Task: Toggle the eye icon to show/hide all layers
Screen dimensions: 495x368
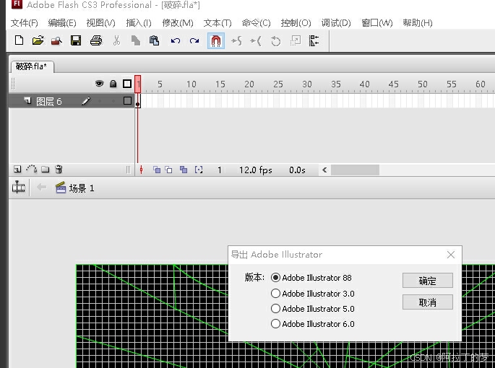Action: click(x=100, y=84)
